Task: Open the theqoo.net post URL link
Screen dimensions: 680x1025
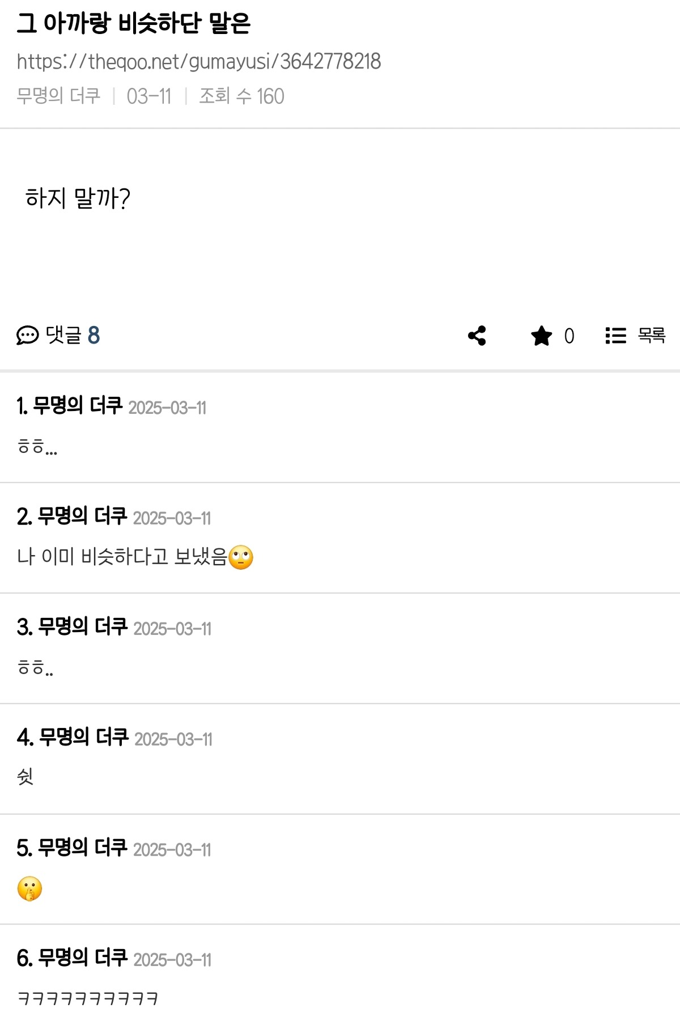Action: [x=198, y=61]
